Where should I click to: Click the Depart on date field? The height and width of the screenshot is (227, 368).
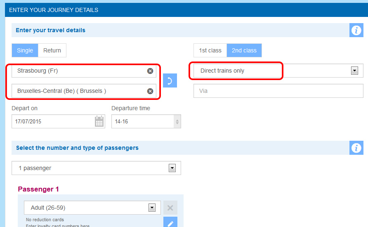[x=58, y=121]
